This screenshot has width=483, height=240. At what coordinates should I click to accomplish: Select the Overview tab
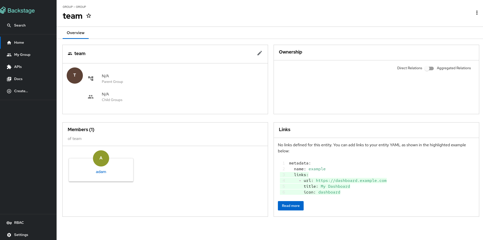point(76,33)
